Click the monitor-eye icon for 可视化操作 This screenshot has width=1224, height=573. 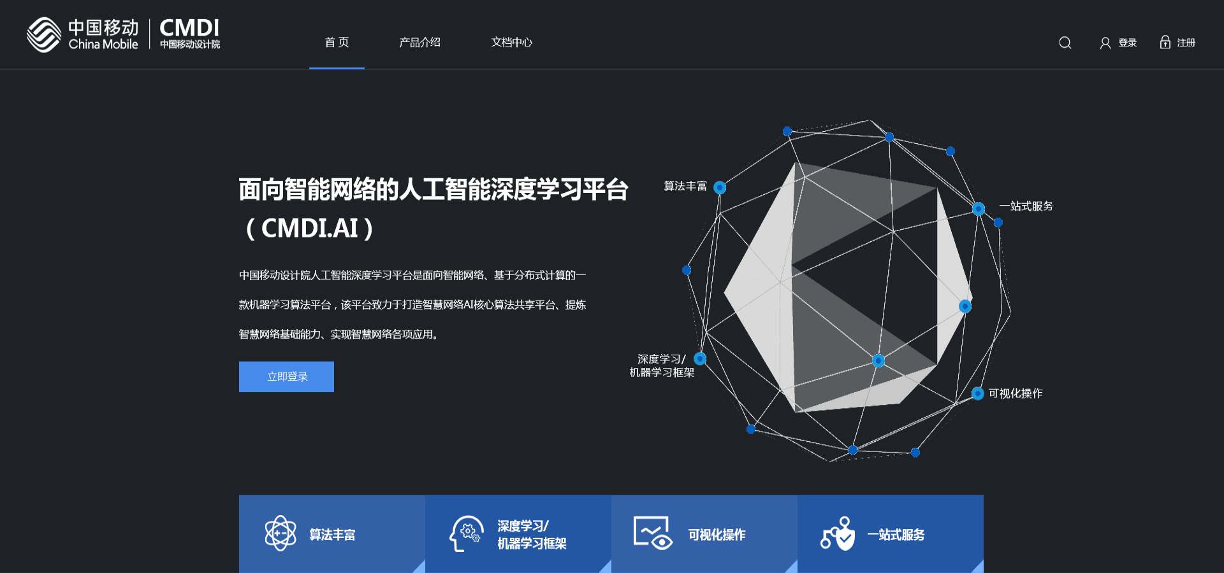(653, 533)
